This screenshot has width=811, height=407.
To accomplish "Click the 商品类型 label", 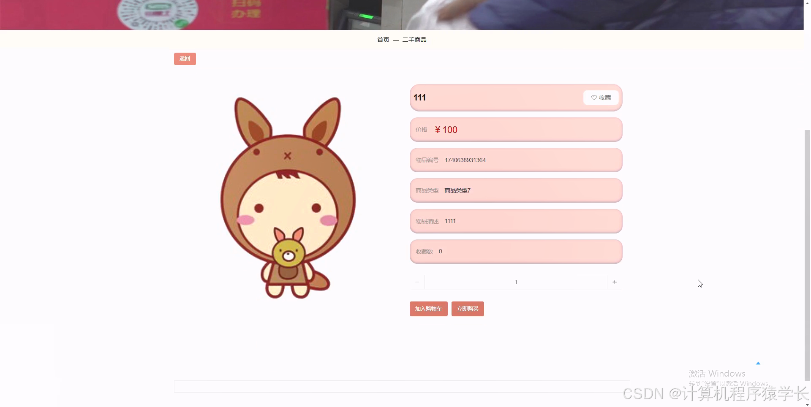I will pos(427,190).
